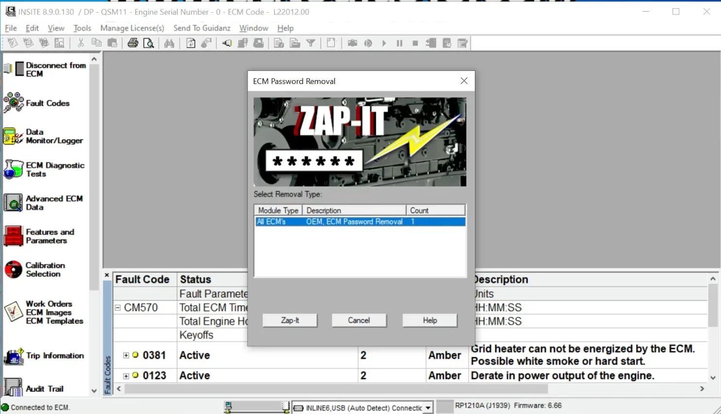
Task: Open the Tools menu
Action: coord(82,28)
